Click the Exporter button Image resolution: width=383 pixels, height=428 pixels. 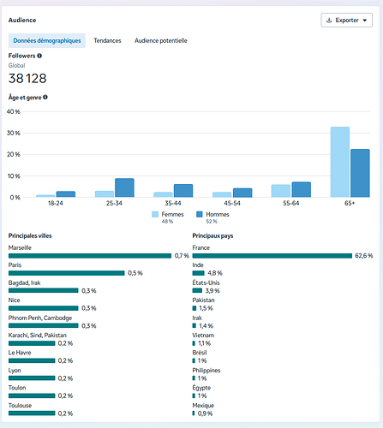[x=347, y=21]
